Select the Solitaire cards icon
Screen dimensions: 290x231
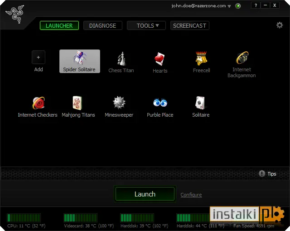coord(200,103)
